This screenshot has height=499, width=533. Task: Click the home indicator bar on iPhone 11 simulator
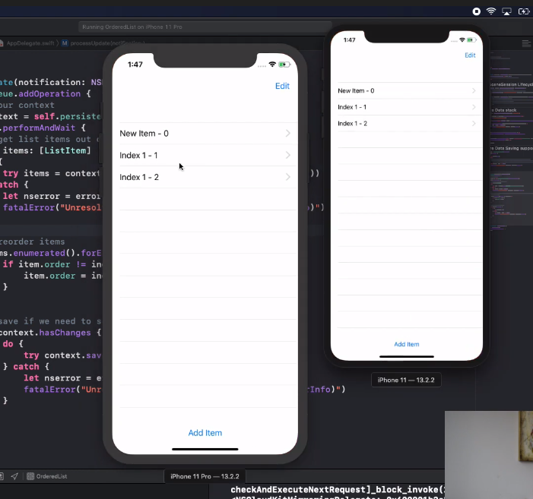[x=407, y=356]
